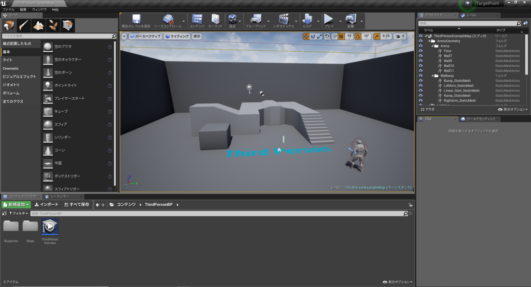531x287 pixels.
Task: Open Blueprints toolbar icon
Action: [256, 19]
